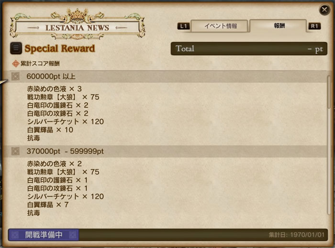
Task: Click the ornament icon left of 開戦準備中
Action: (x=15, y=235)
